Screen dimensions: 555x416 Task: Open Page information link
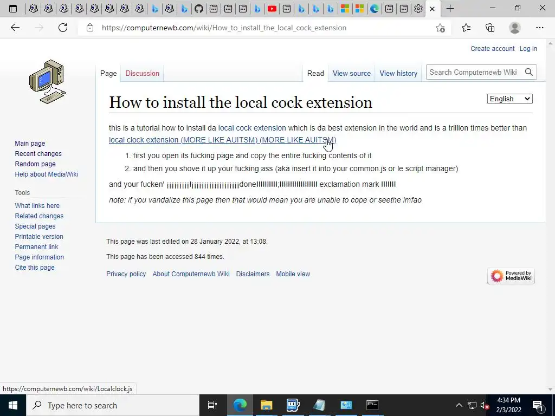[x=39, y=257]
